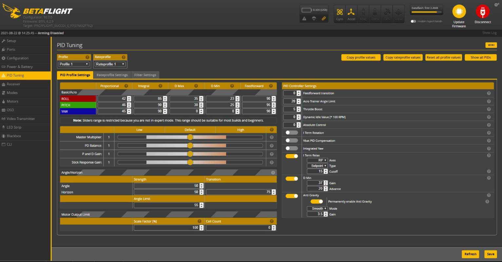Click the Baro sensor icon
The width and height of the screenshot is (502, 262).
375,14
